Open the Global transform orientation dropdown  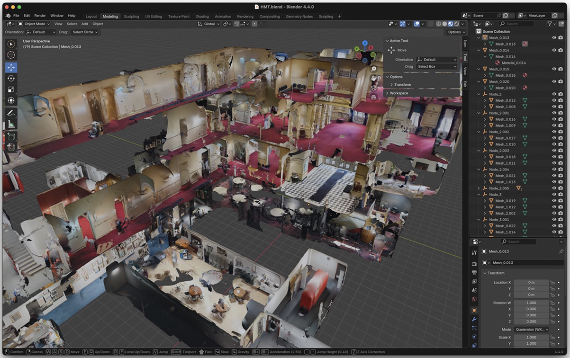click(x=208, y=24)
